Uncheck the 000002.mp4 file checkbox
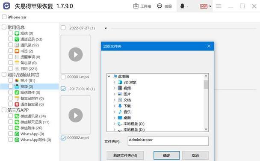 tap(63, 138)
